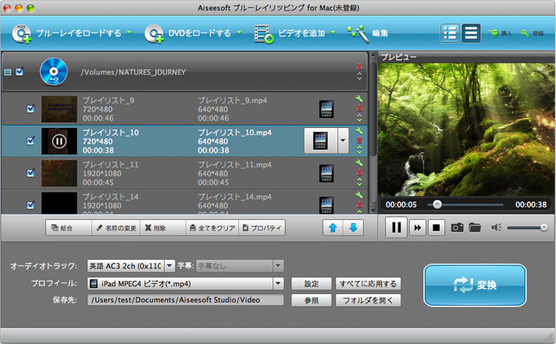556x344 pixels.
Task: Open the profile dropdown arrow for プレイリスト_10
Action: tap(343, 140)
